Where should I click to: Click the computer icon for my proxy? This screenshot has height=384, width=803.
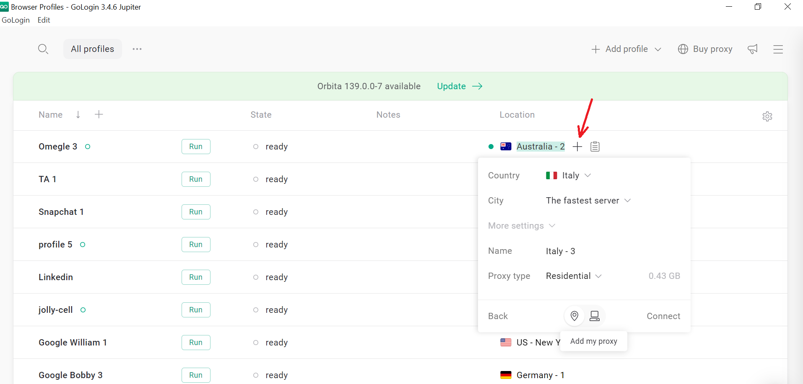(594, 316)
